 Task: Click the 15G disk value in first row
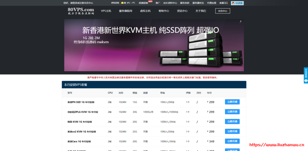point(135,102)
